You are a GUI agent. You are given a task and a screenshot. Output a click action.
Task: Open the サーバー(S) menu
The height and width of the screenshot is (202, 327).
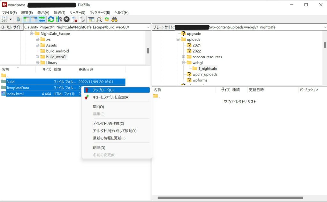point(77,12)
